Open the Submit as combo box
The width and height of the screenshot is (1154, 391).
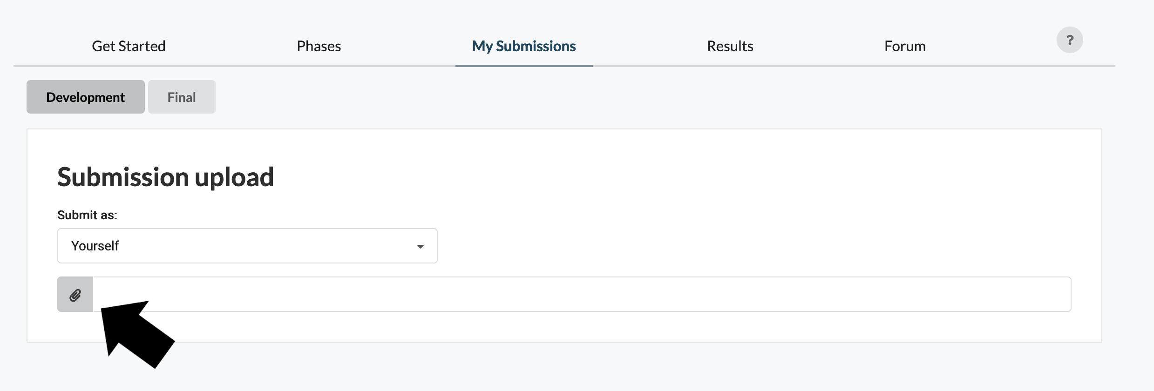click(x=247, y=246)
